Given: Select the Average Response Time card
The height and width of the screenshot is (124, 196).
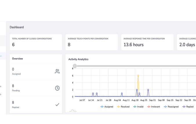Looking at the screenshot, I should click(147, 42).
